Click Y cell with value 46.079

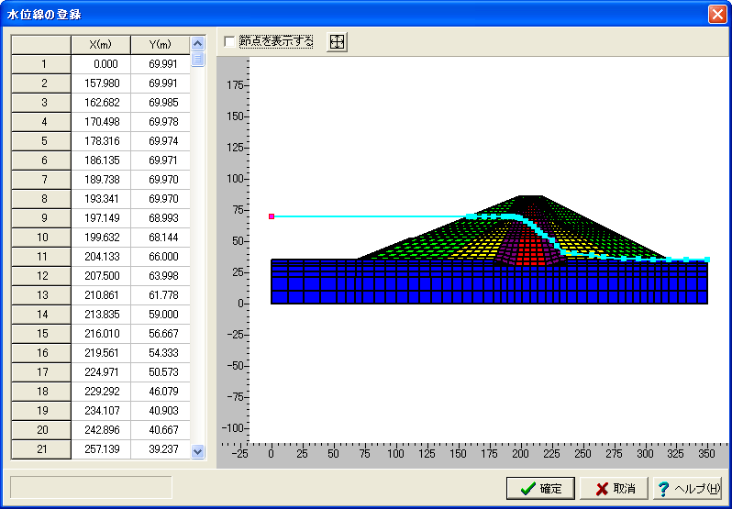click(161, 392)
